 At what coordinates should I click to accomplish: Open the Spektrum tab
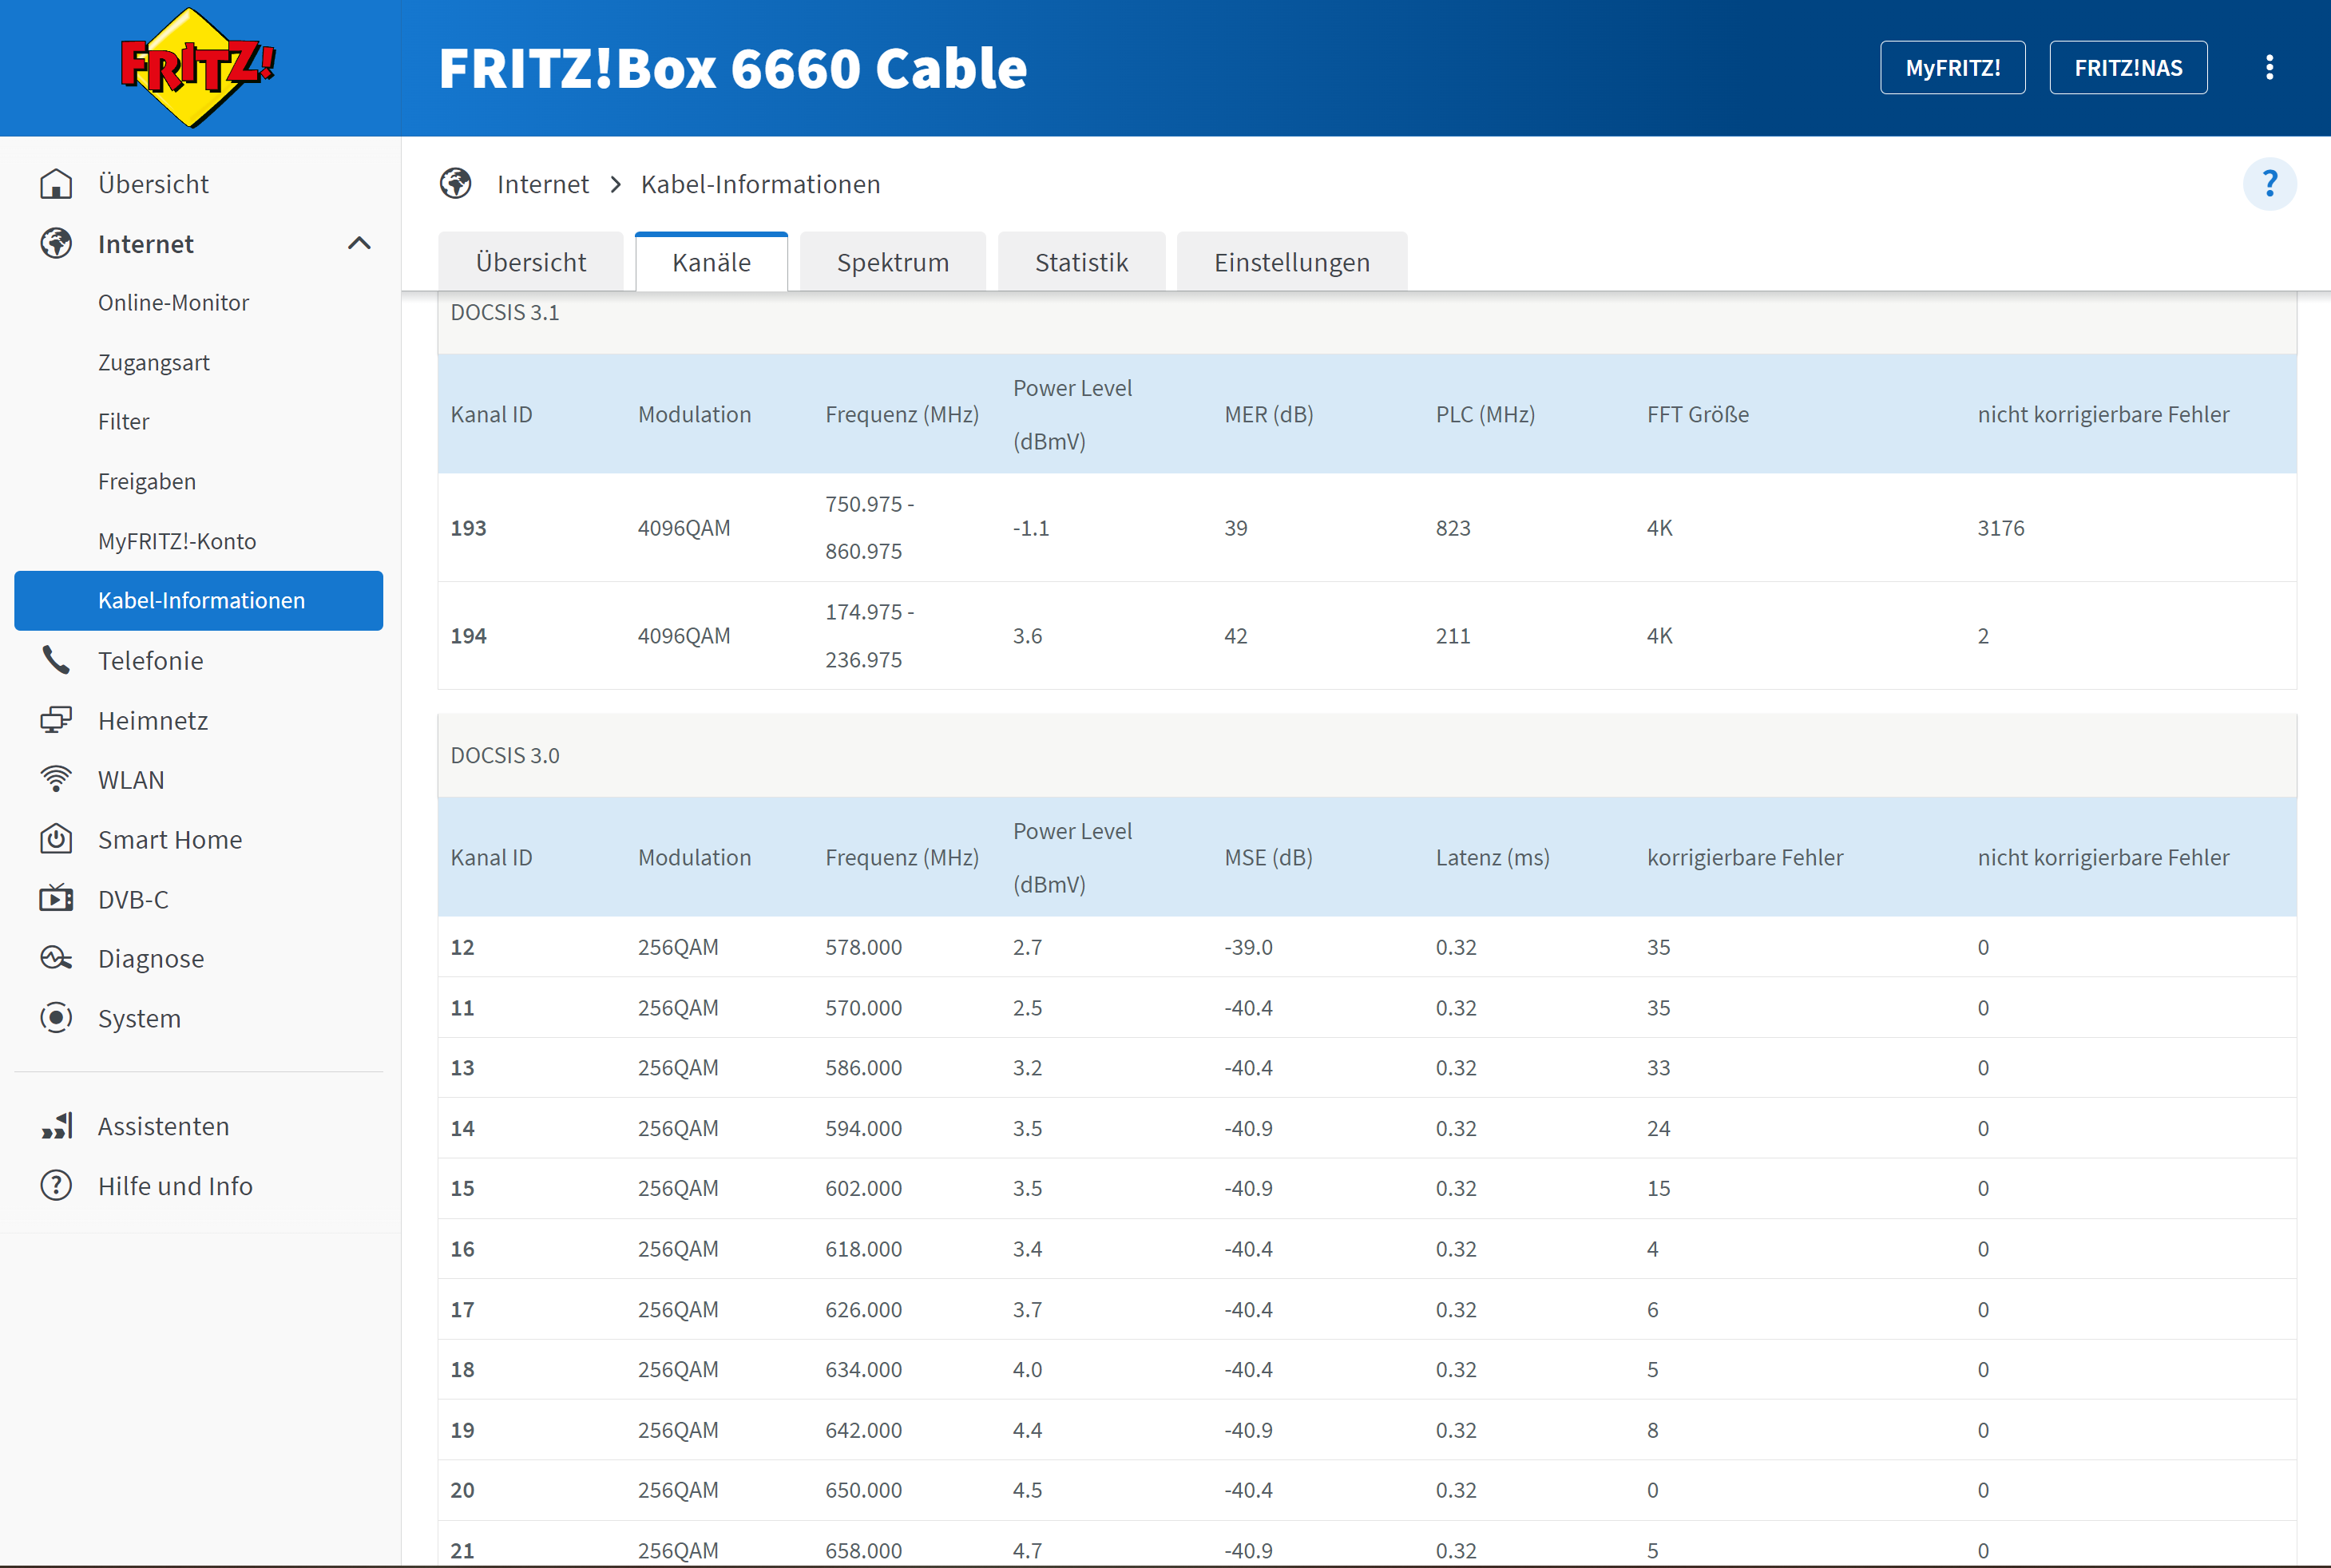pos(893,262)
